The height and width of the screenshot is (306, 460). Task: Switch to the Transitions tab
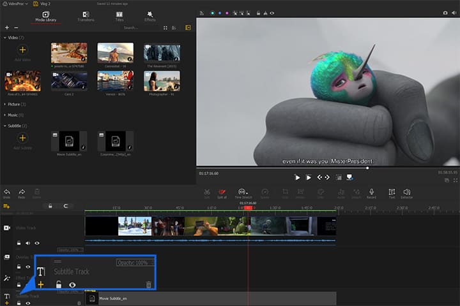(86, 15)
